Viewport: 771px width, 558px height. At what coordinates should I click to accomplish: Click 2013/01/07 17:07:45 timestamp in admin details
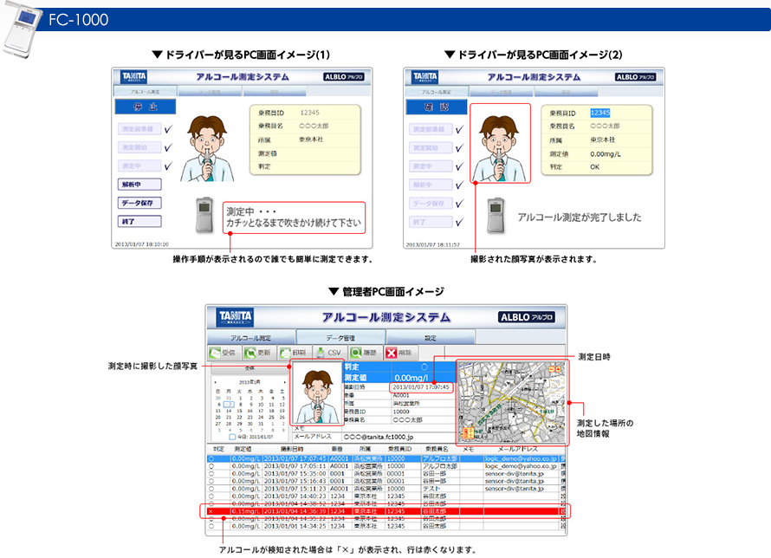[421, 387]
